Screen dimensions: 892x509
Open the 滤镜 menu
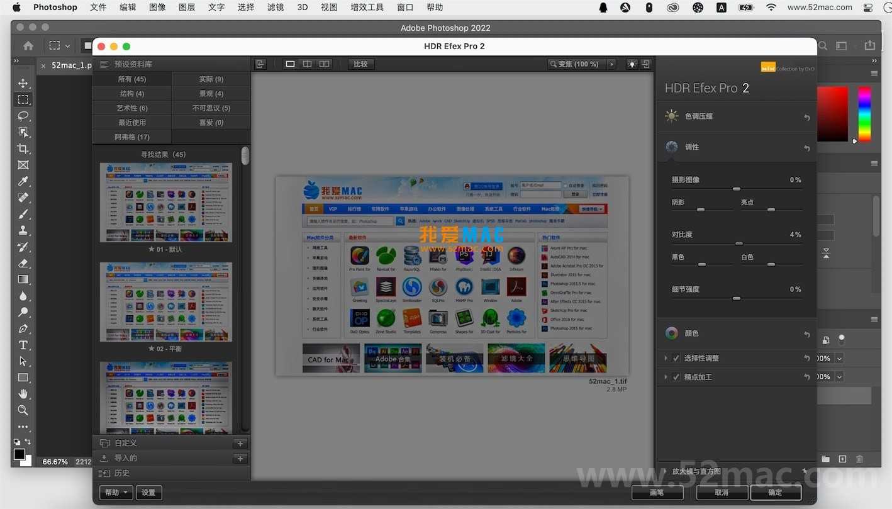click(x=276, y=8)
